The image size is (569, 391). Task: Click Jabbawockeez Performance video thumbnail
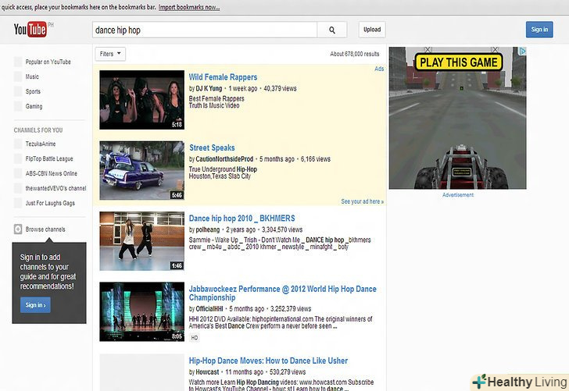tap(142, 311)
